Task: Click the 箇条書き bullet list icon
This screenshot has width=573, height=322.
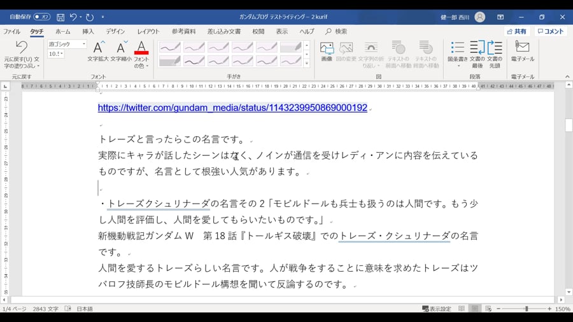Action: (458, 48)
